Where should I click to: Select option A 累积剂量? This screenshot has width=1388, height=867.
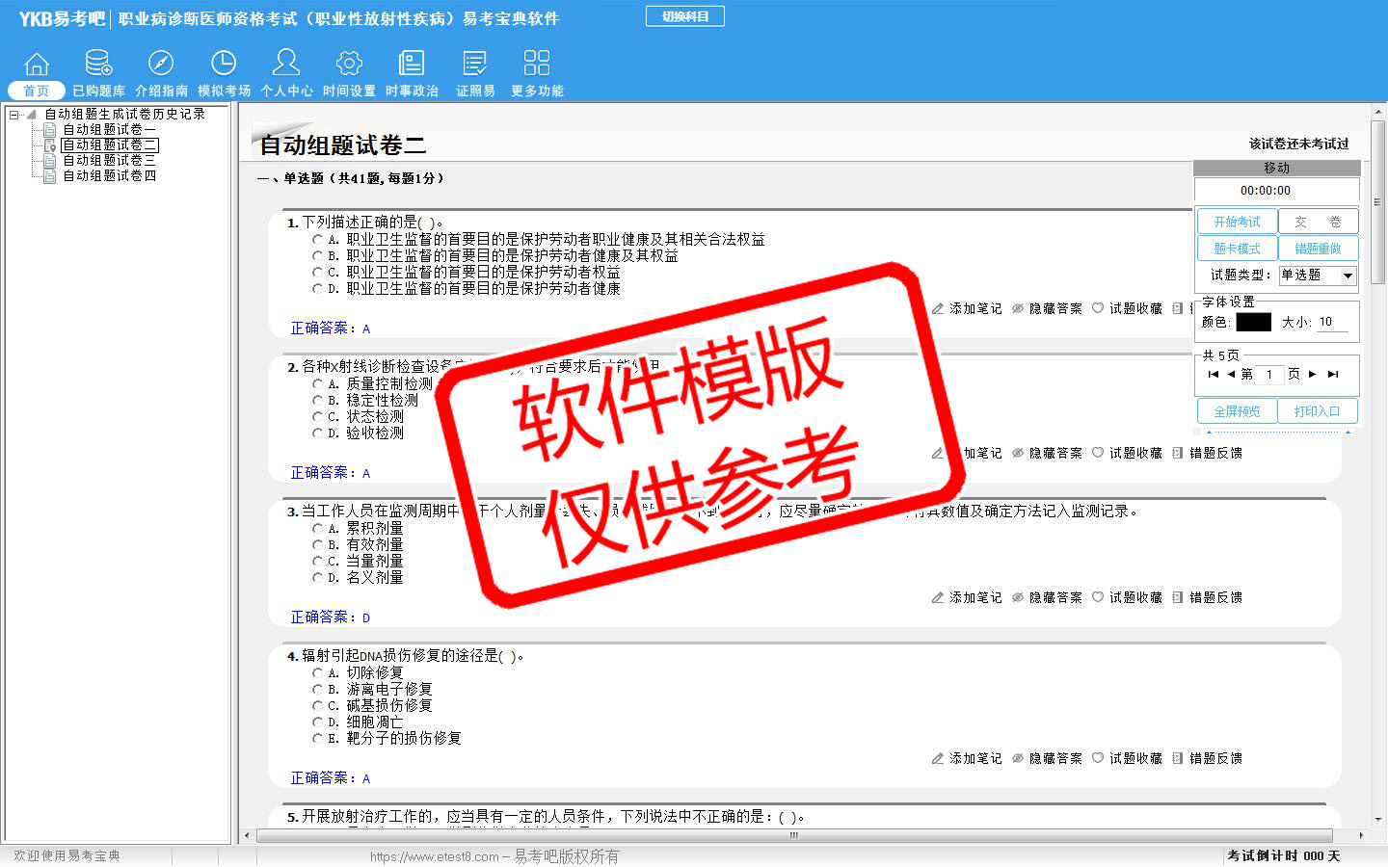(x=317, y=528)
